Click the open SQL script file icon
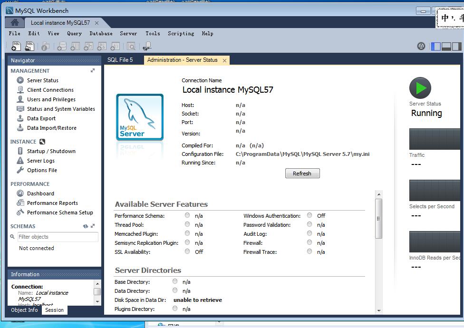 (30, 46)
